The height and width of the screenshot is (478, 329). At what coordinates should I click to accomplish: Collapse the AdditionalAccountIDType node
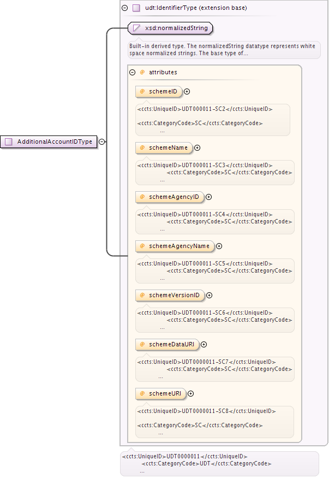pyautogui.click(x=102, y=141)
